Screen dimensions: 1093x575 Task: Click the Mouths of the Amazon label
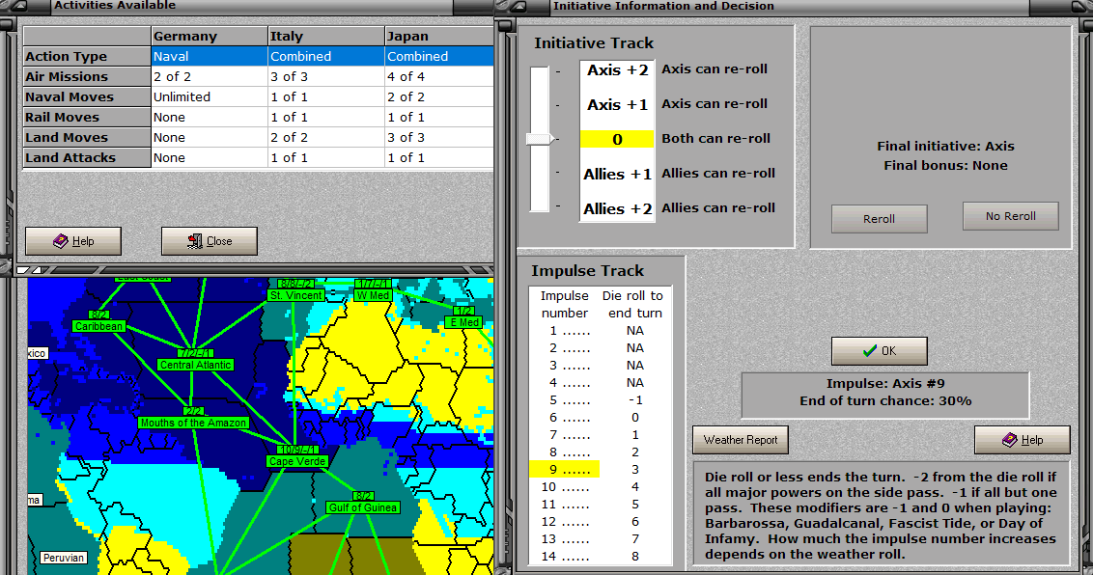point(193,423)
